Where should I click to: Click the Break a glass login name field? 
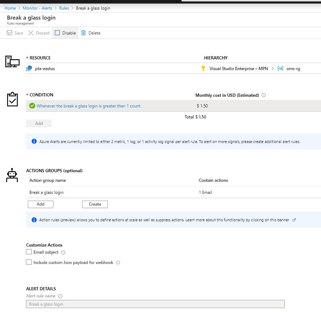click(x=155, y=304)
